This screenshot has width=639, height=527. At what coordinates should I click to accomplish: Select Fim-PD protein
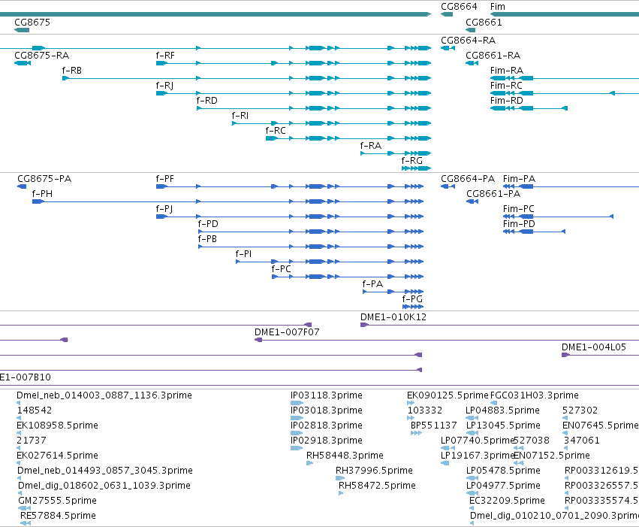pos(519,224)
